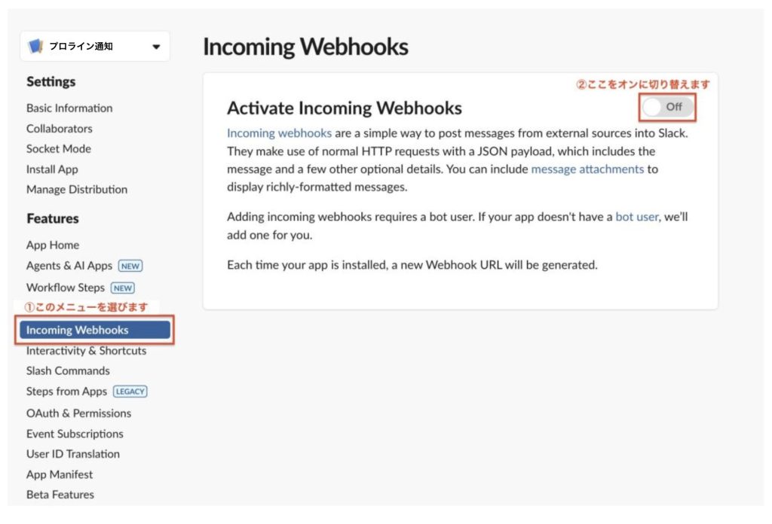
Task: Click the app icon beside プロライン通知
Action: [x=35, y=47]
